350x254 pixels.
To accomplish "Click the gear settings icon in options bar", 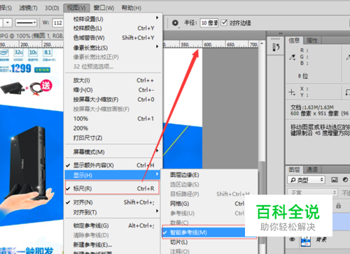I will point(175,23).
